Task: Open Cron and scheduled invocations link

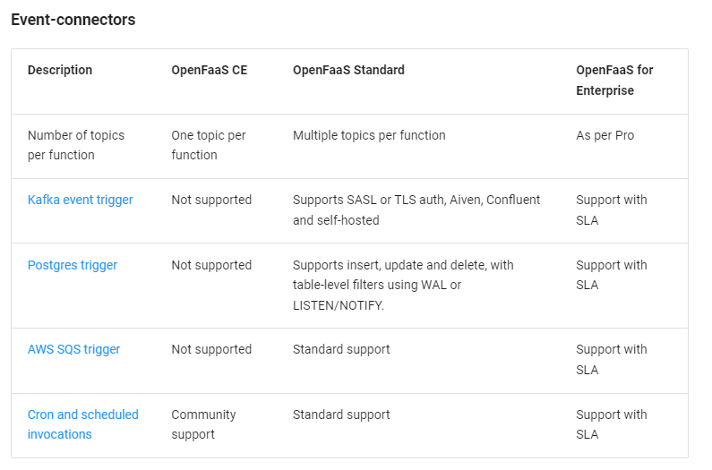Action: tap(82, 424)
